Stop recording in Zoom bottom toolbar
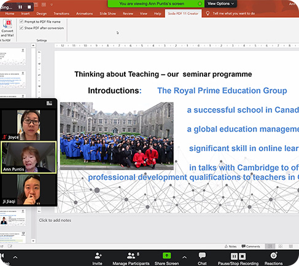 [243, 256]
